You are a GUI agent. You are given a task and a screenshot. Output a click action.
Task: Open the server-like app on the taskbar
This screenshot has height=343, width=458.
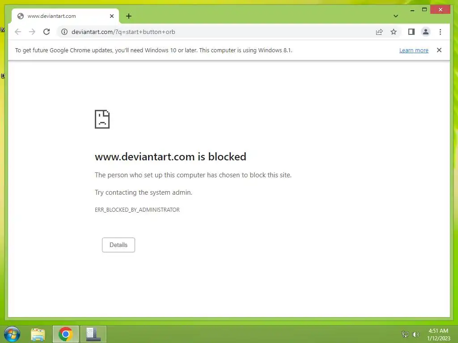click(x=93, y=334)
